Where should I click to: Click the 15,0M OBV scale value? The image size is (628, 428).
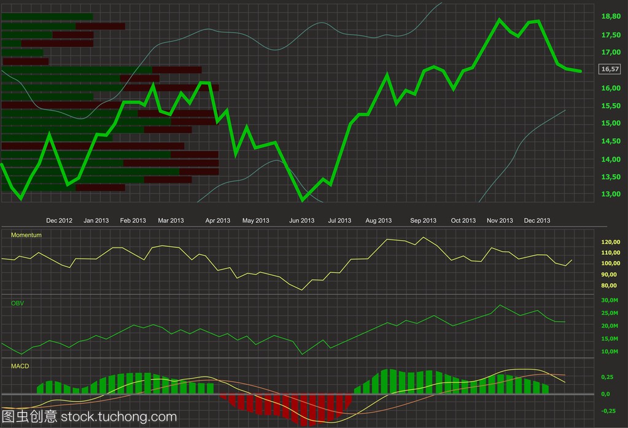610,338
